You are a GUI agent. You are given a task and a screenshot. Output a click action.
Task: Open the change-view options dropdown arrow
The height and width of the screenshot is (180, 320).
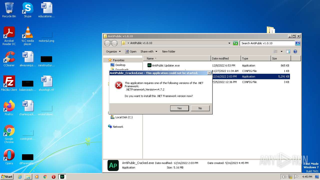281,51
